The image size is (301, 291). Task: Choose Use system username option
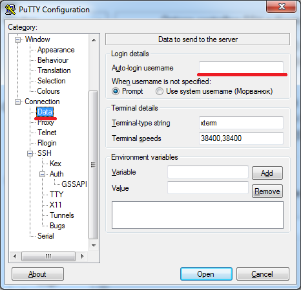[x=160, y=91]
